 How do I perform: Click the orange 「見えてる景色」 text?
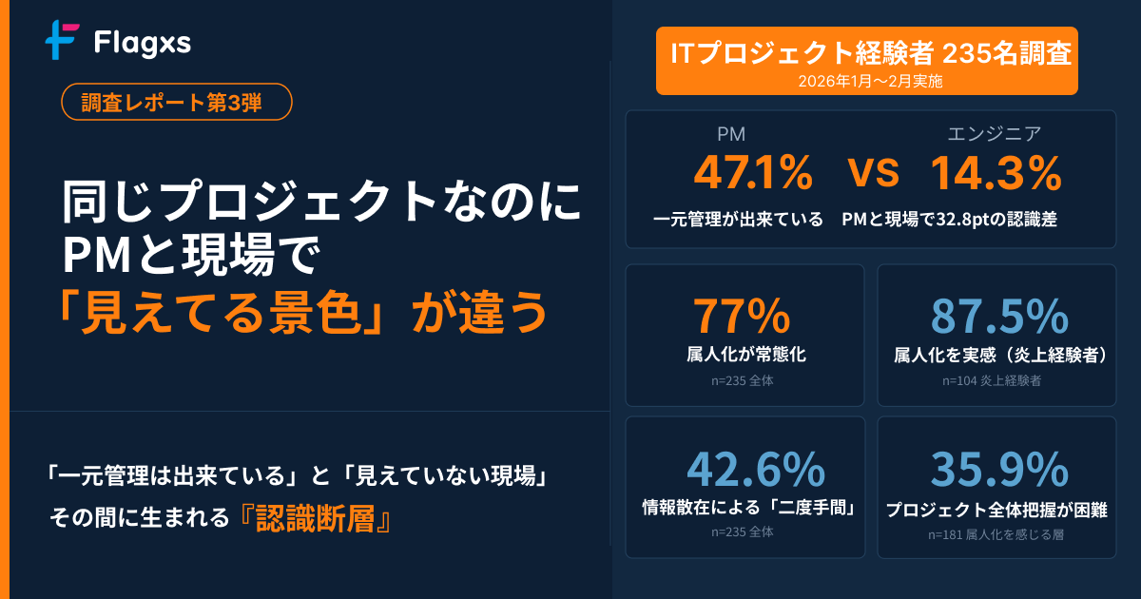pyautogui.click(x=227, y=312)
